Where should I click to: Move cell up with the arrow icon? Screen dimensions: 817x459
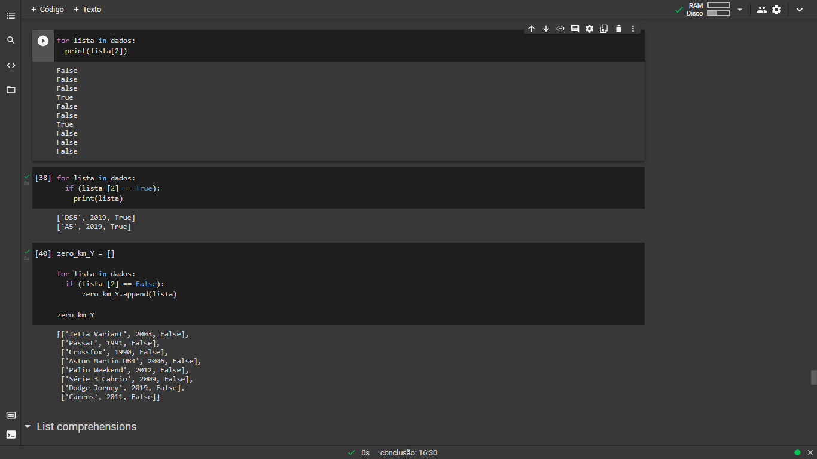531,29
